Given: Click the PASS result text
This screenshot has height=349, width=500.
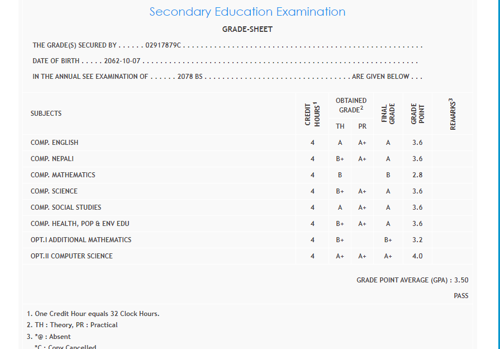Looking at the screenshot, I should [x=461, y=296].
